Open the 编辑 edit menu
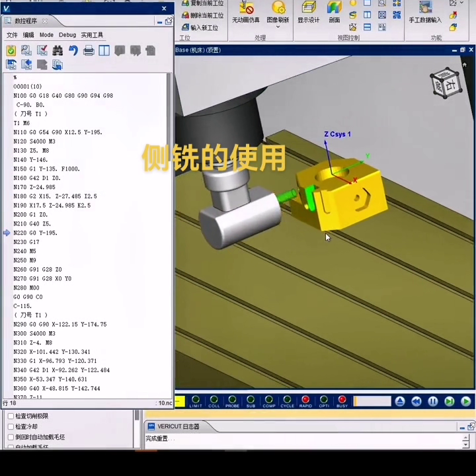 (x=28, y=35)
